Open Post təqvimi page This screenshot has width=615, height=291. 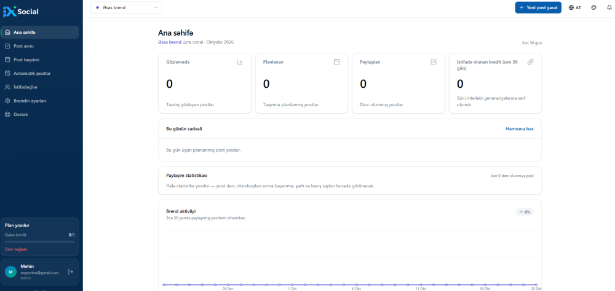(39, 60)
